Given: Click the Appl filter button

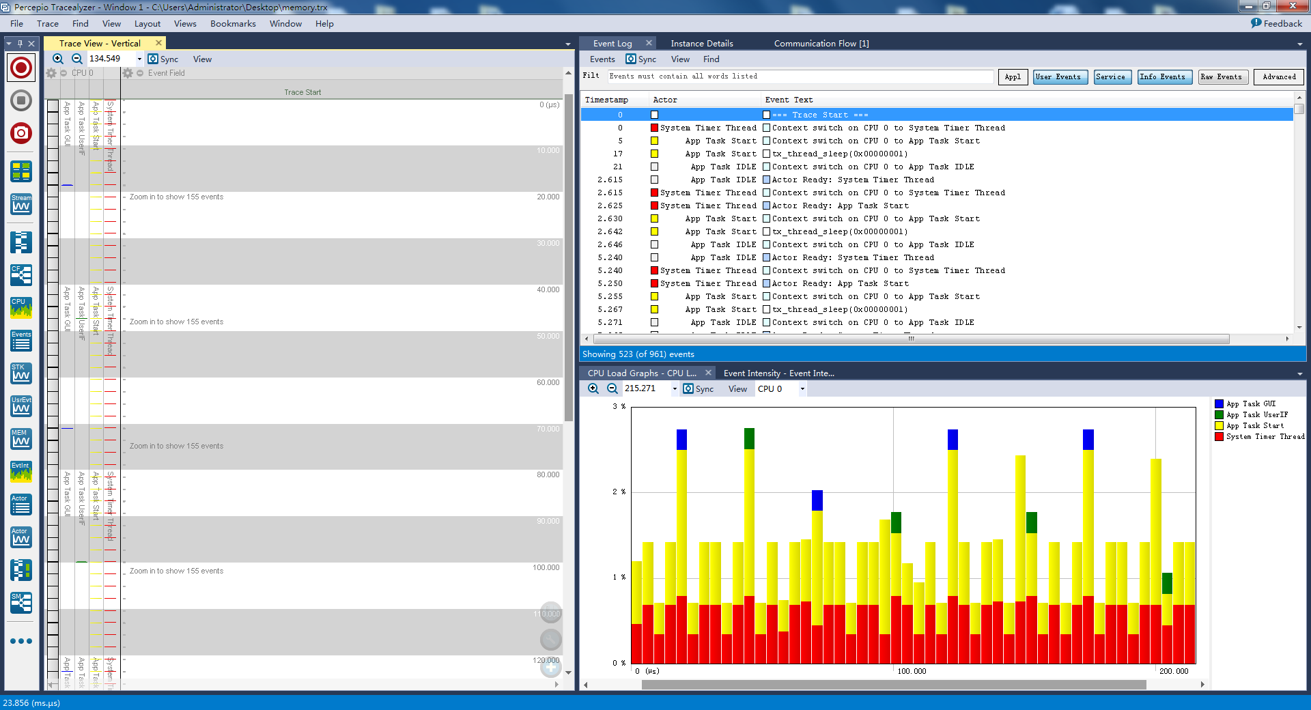Looking at the screenshot, I should coord(1013,77).
